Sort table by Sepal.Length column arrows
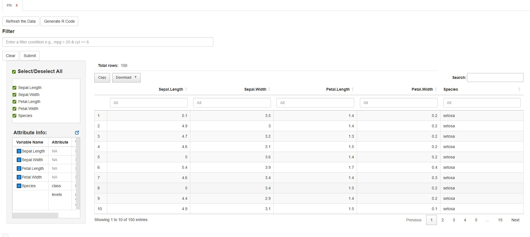Image resolution: width=530 pixels, height=237 pixels. (186, 89)
